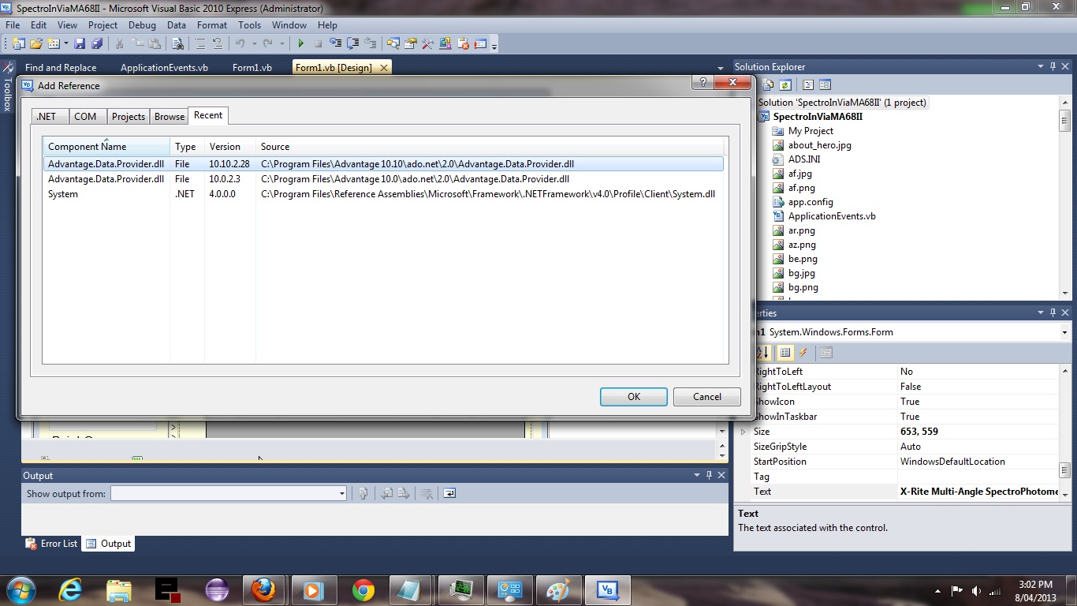The image size is (1077, 606).
Task: Click OK in Add Reference dialog
Action: click(x=634, y=397)
